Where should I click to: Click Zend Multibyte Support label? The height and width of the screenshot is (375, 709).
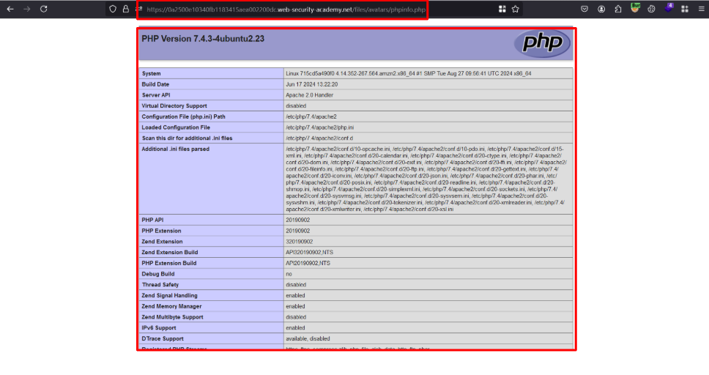(172, 318)
